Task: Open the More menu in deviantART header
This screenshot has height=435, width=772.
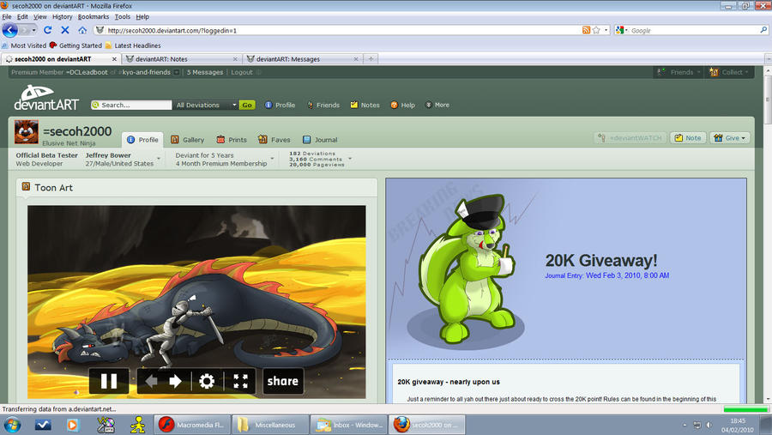Action: 437,105
